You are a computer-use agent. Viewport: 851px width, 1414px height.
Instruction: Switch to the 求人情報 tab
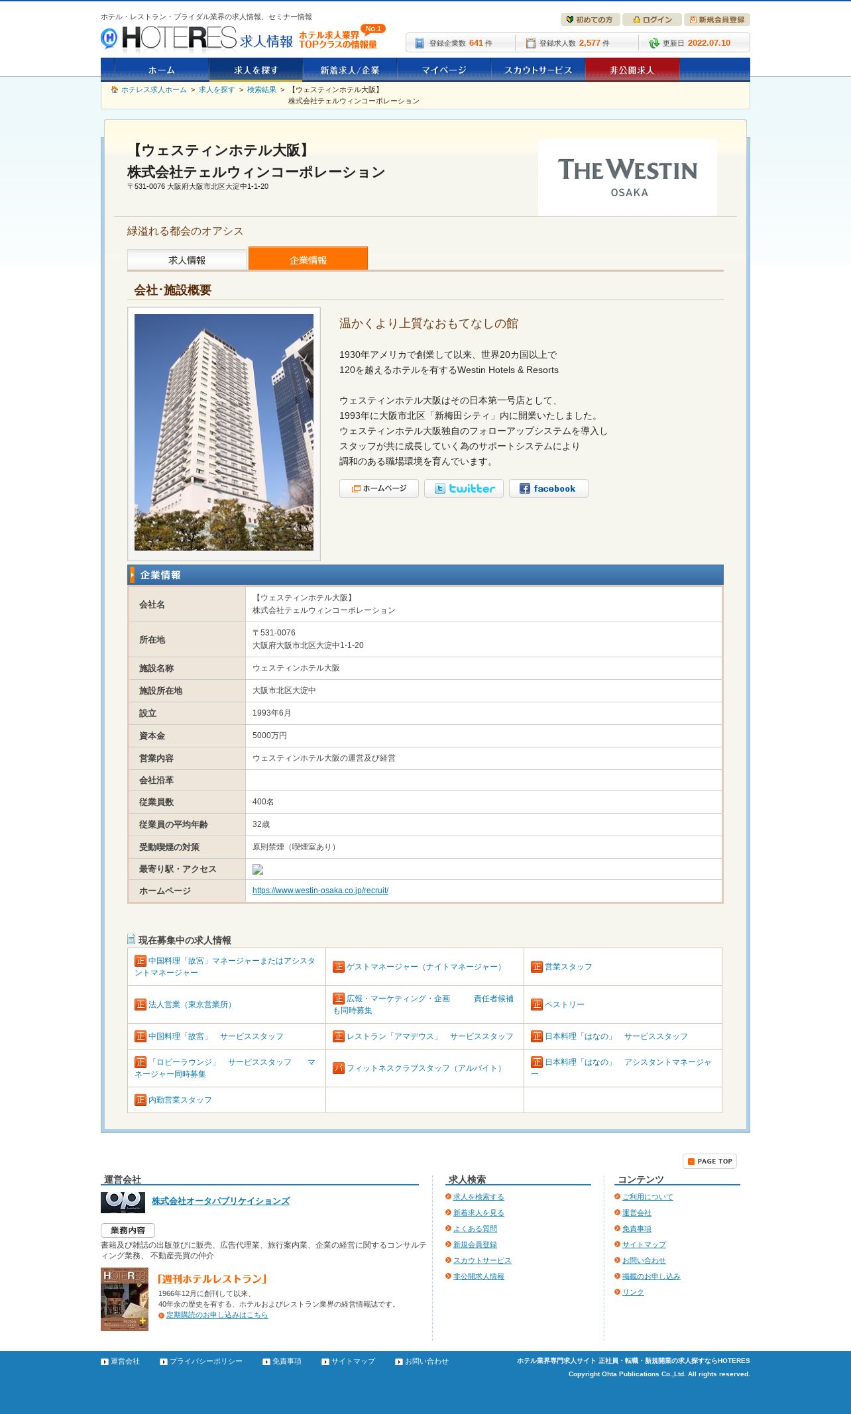pyautogui.click(x=187, y=260)
